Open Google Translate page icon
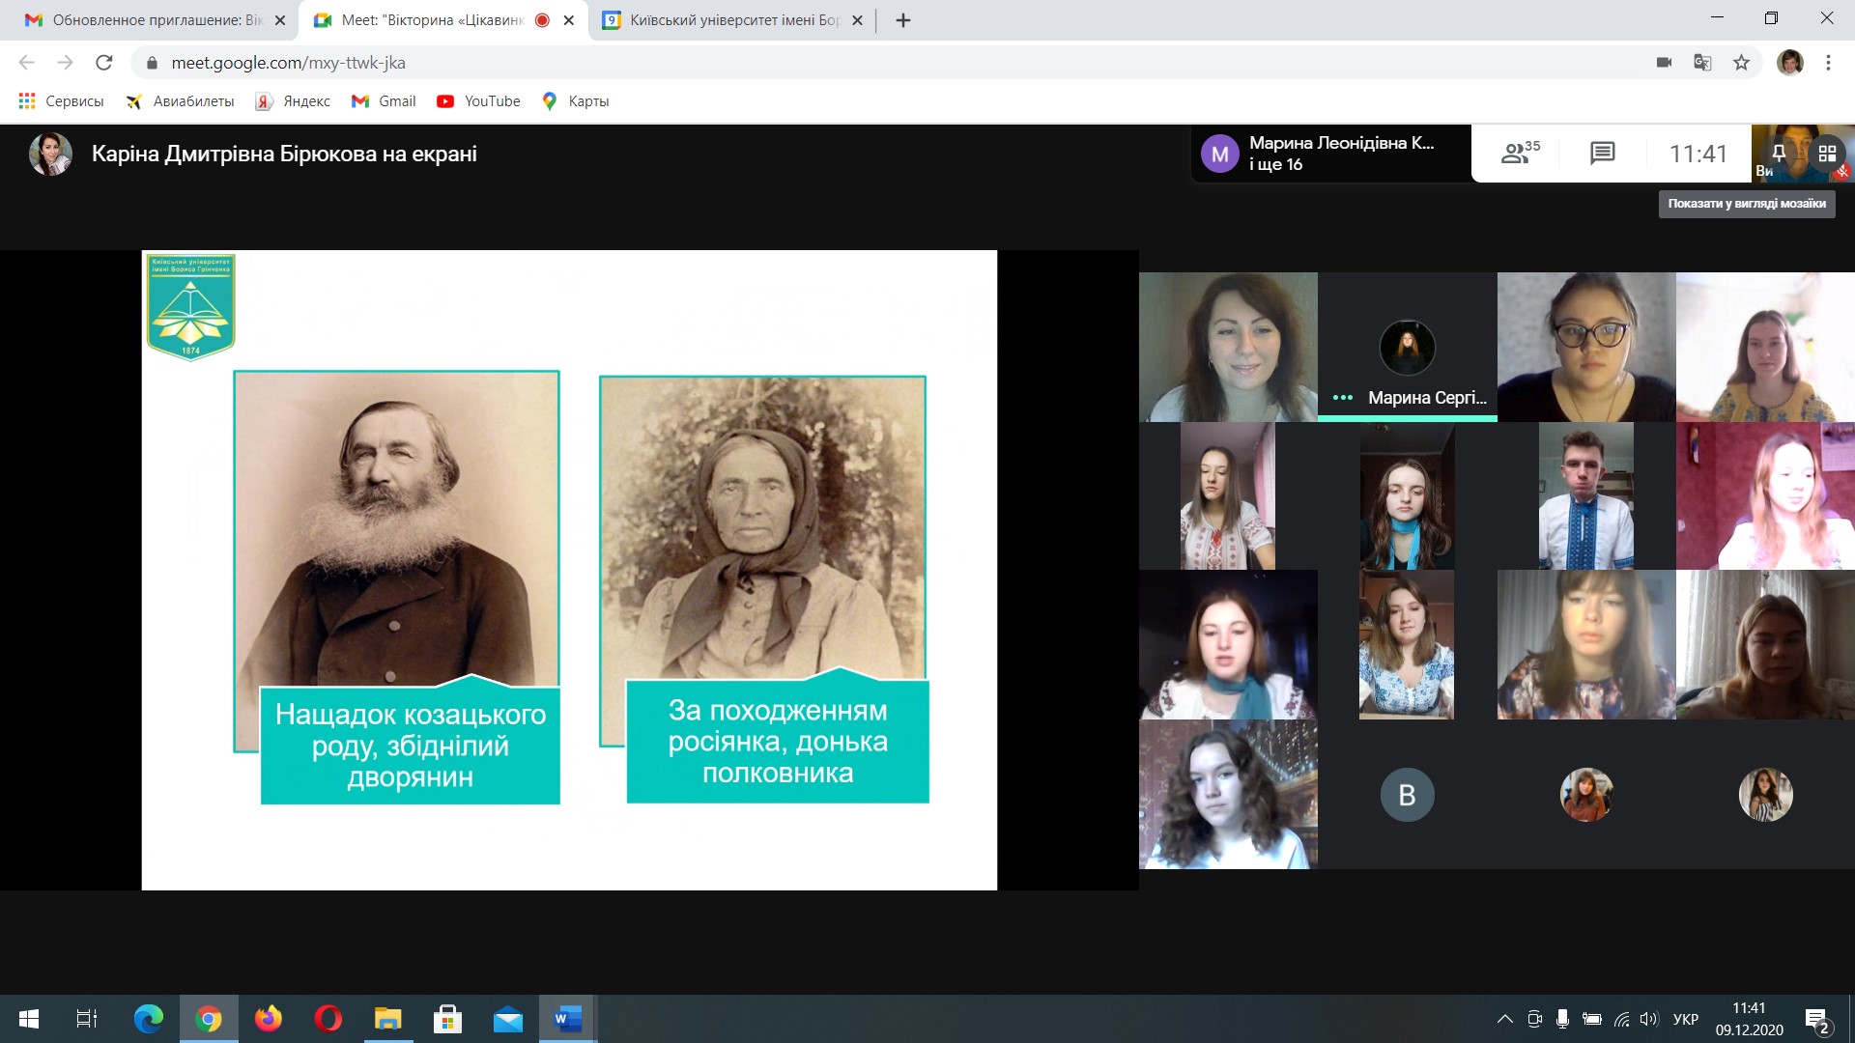Screen dimensions: 1855x1043 click(x=1702, y=63)
